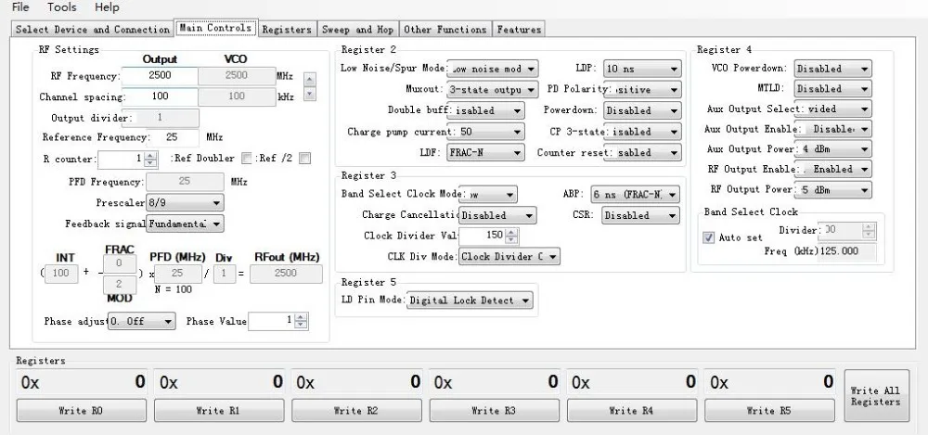Image resolution: width=928 pixels, height=435 pixels.
Task: Enable the Ref Doubler checkbox
Action: coord(247,159)
